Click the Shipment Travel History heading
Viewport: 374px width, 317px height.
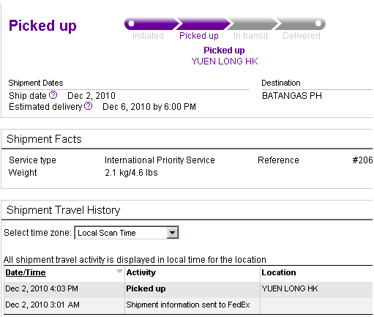(x=64, y=210)
